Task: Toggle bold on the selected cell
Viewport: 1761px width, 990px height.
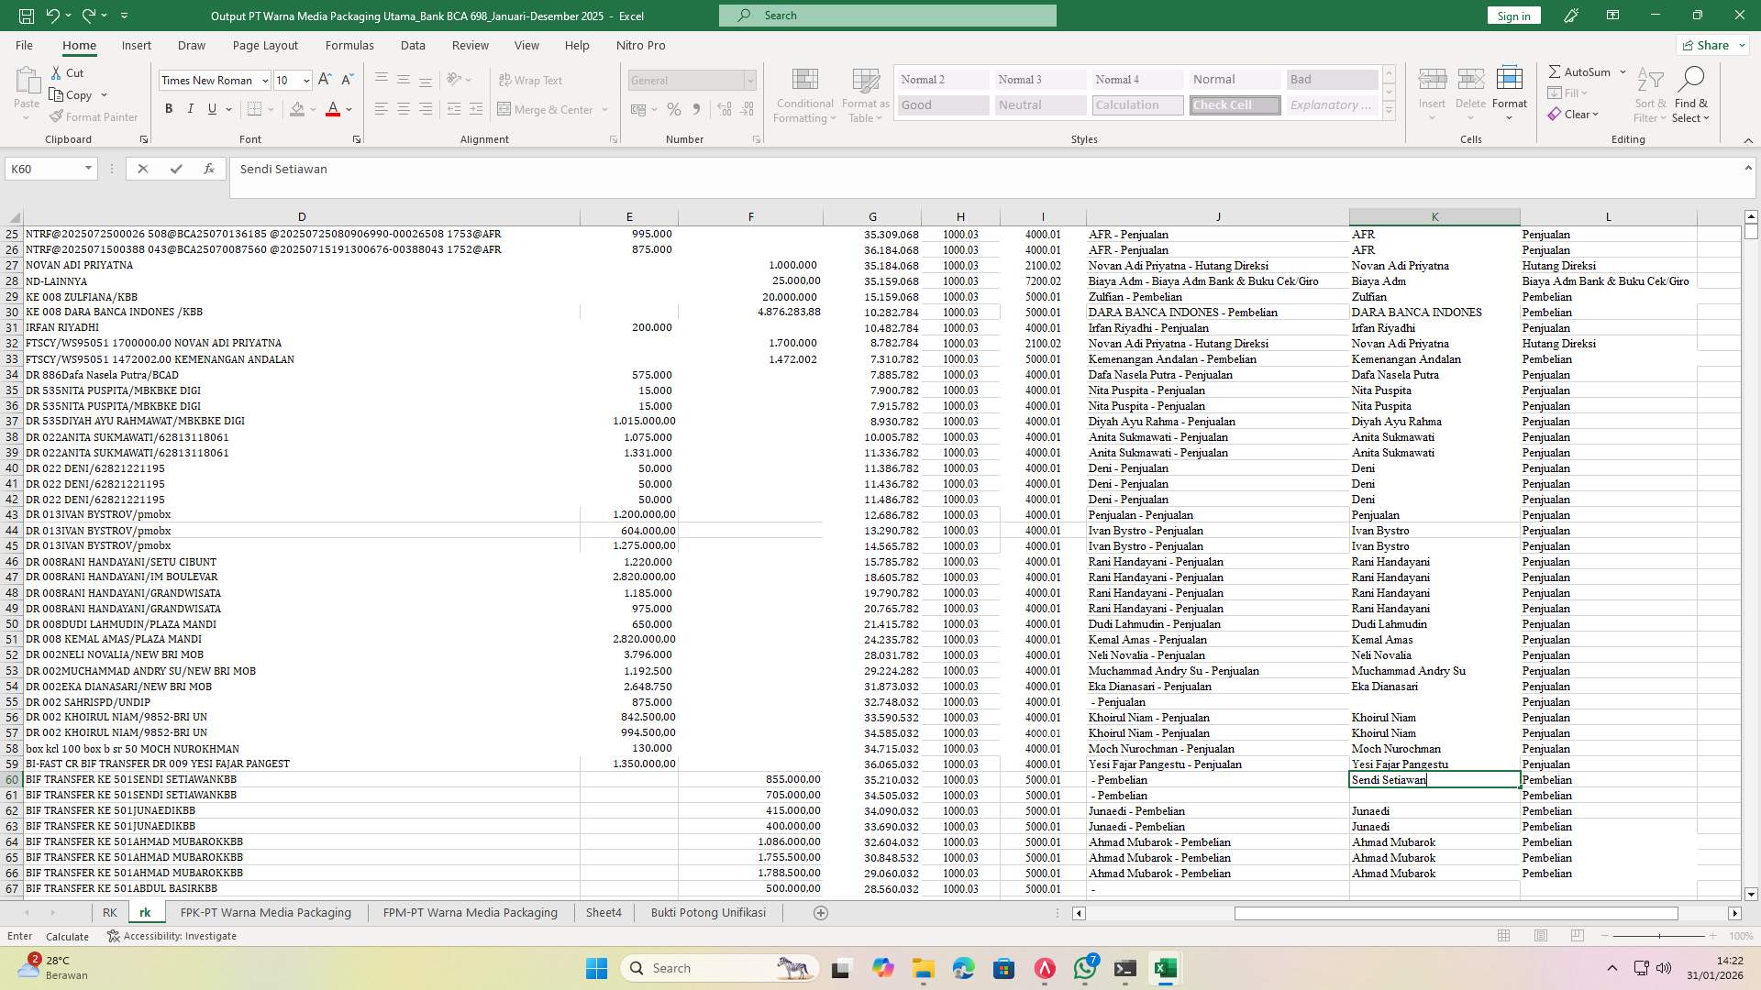Action: point(169,108)
